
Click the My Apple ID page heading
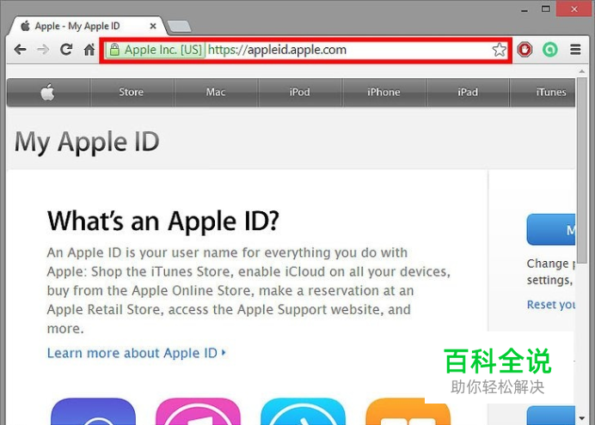click(87, 142)
